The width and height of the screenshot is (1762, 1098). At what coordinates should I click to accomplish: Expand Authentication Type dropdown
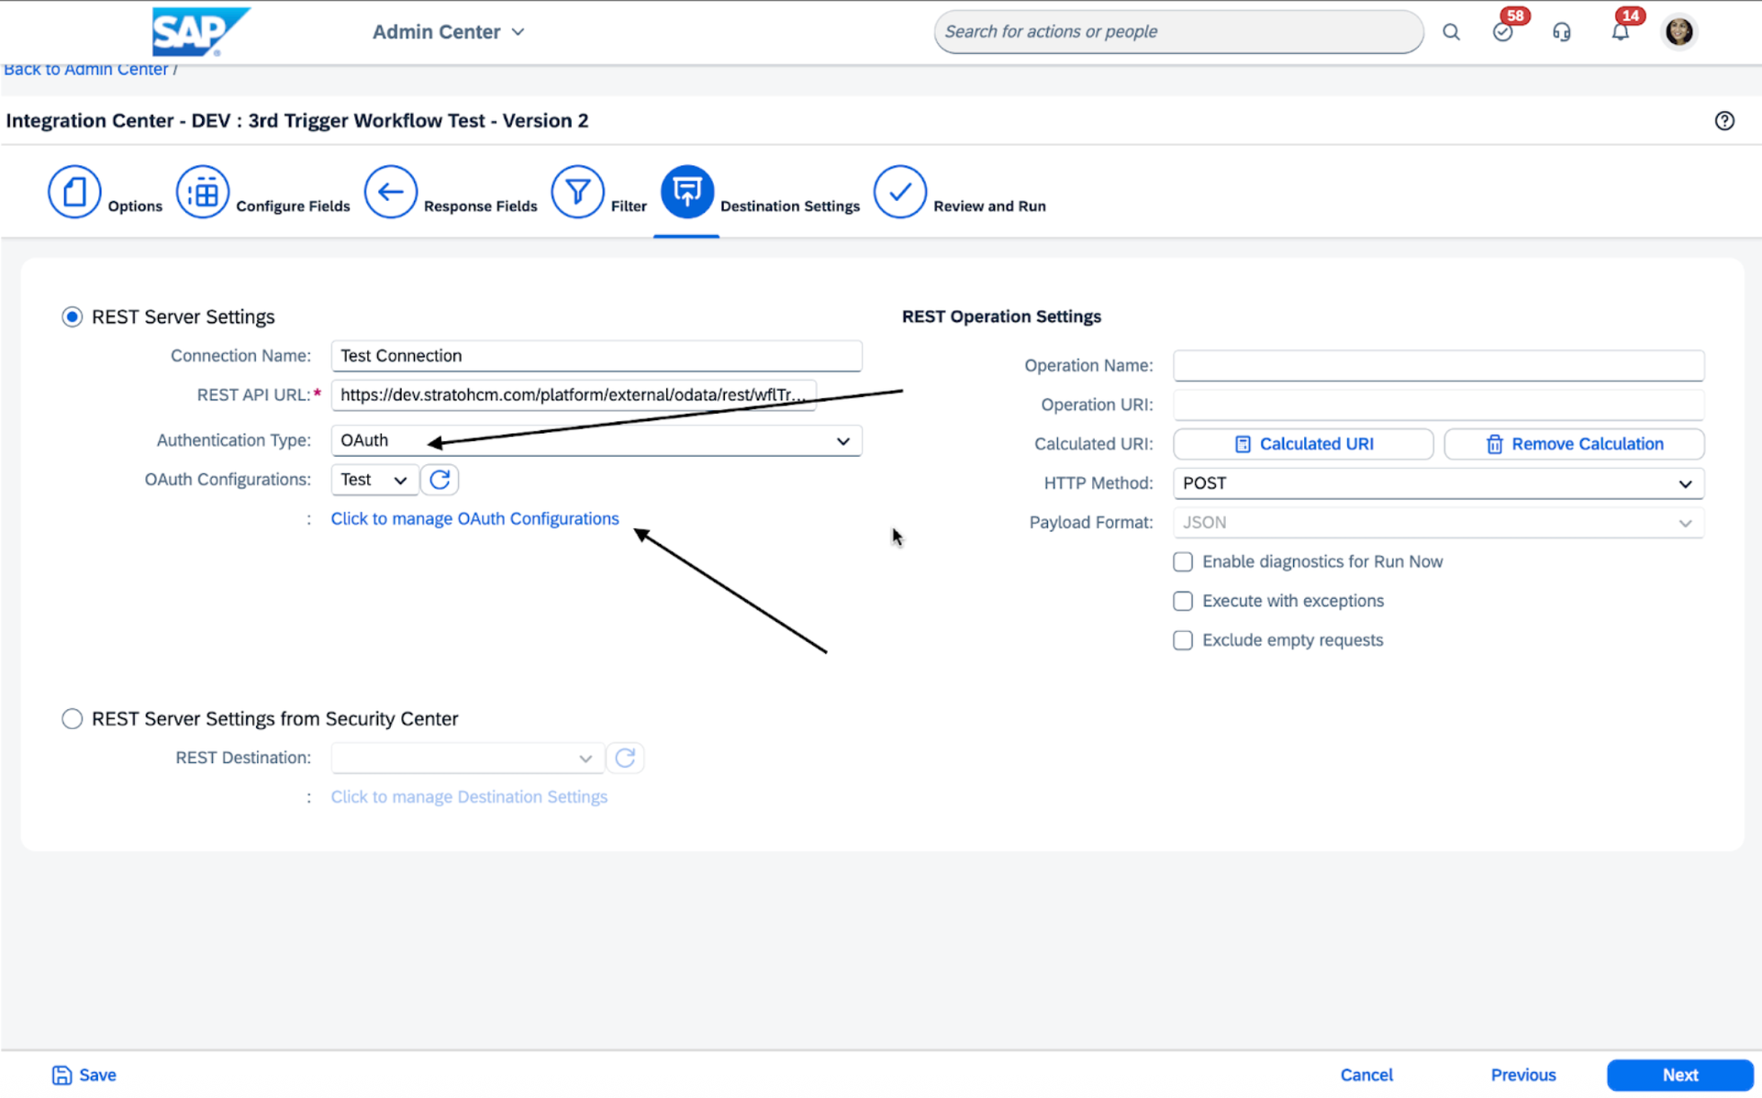[842, 441]
